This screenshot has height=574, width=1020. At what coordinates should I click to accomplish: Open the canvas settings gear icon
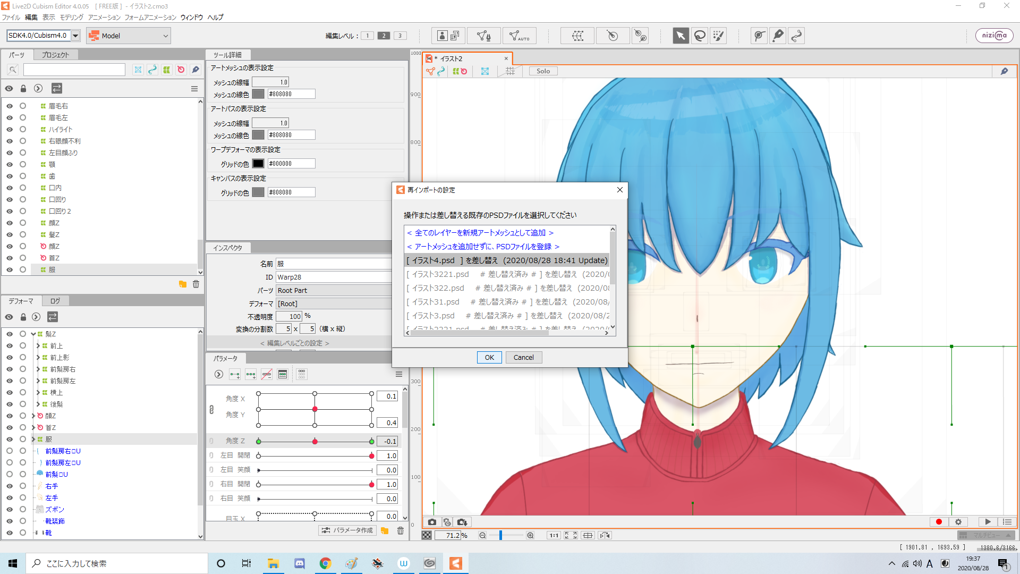(958, 522)
